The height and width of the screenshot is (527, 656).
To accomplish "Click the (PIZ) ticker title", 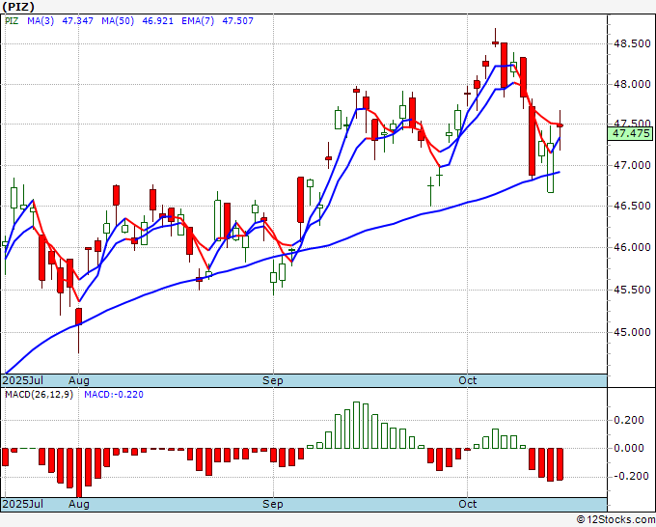I will click(18, 7).
